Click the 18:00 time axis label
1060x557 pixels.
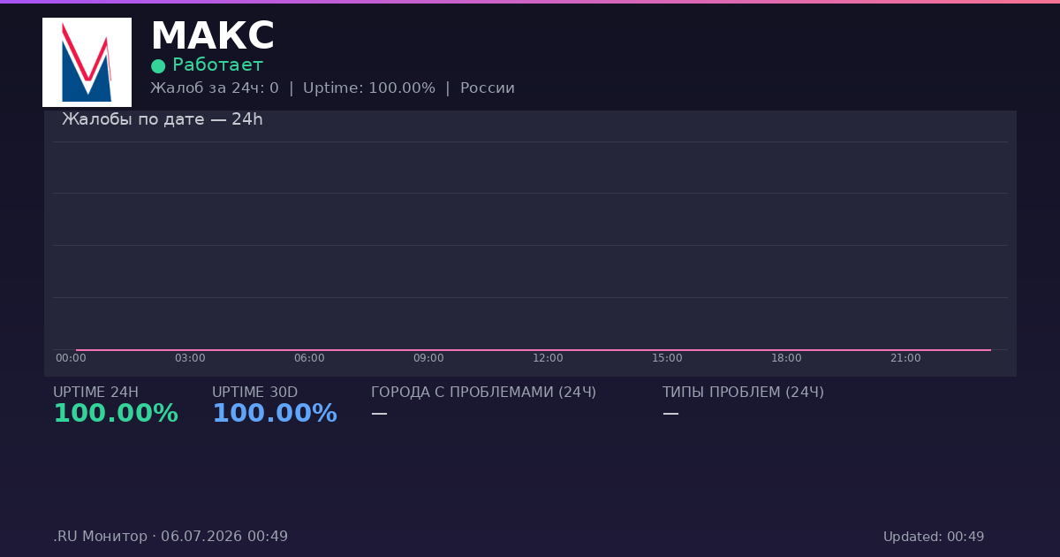click(786, 358)
